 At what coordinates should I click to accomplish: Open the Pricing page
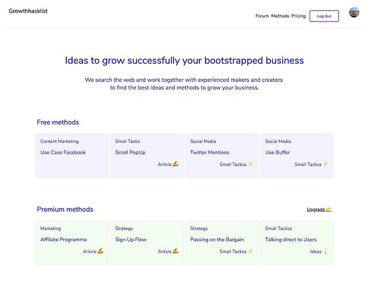point(298,16)
